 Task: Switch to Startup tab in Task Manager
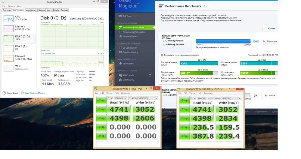(41, 10)
